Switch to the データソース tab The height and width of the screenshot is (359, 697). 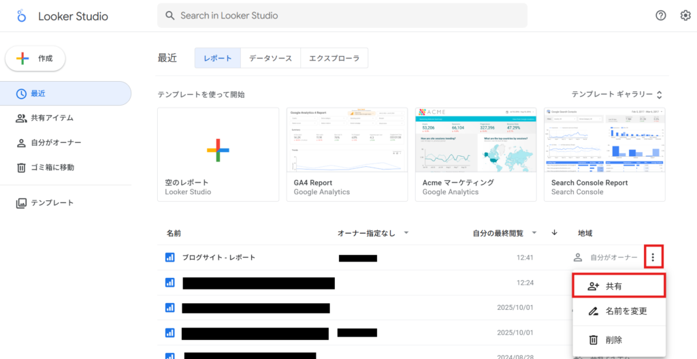tap(270, 59)
